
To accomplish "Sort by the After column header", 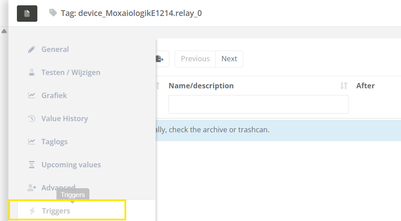I will coord(365,86).
